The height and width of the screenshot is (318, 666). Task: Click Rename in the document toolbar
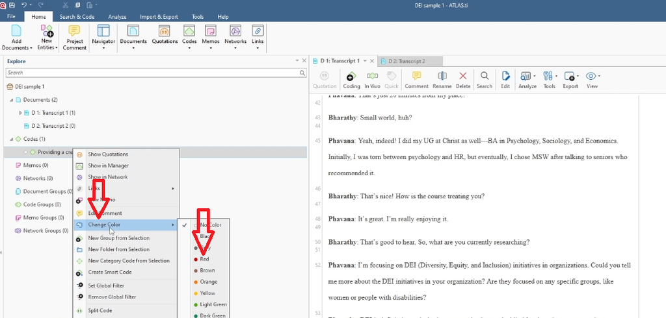442,80
